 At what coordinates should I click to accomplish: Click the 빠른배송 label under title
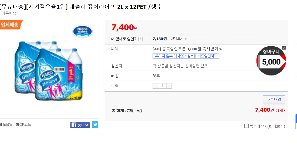(9, 13)
